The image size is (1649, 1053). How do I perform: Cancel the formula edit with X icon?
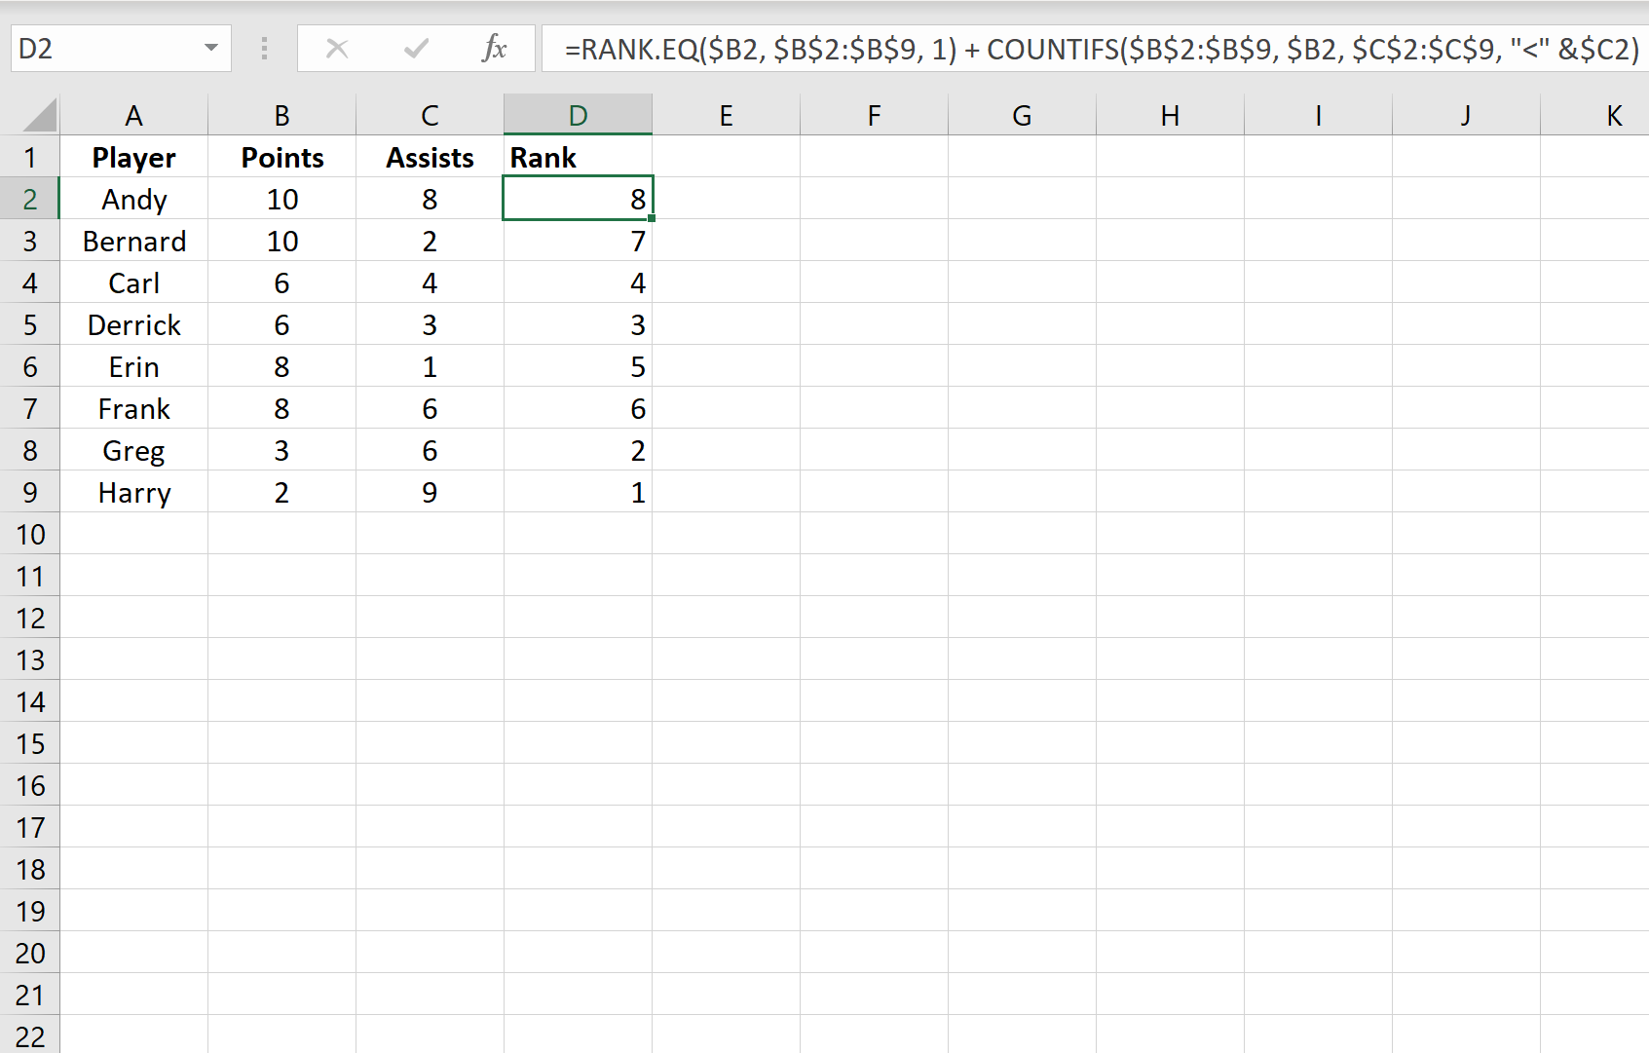[337, 48]
